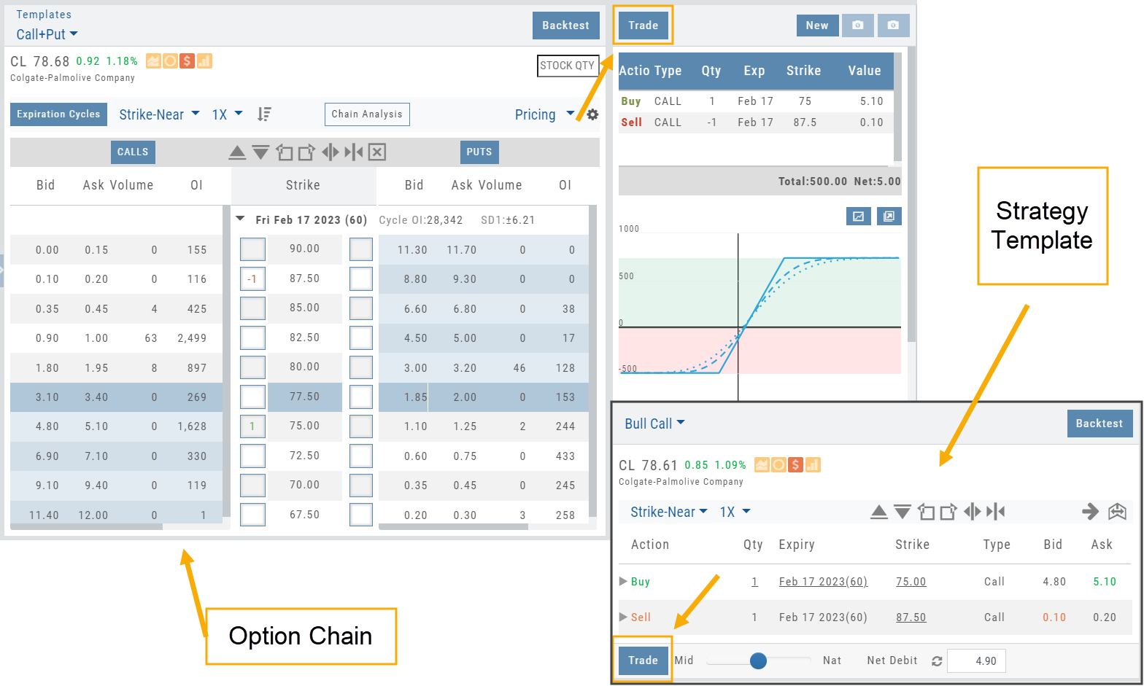Select the CALLS tab in option chain
The width and height of the screenshot is (1144, 686).
(x=133, y=152)
